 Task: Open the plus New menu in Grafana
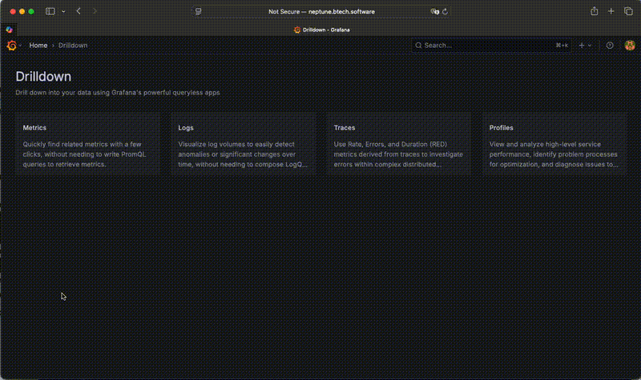(582, 46)
